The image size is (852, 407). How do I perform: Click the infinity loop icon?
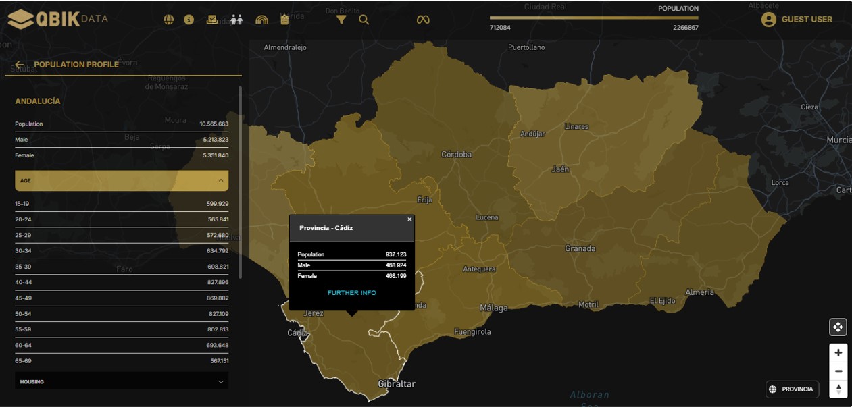(x=423, y=20)
